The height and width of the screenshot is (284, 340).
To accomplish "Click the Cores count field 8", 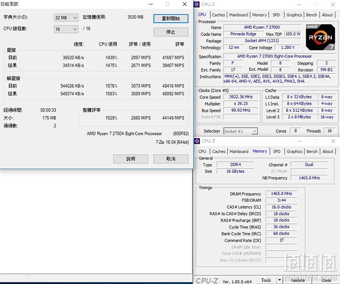I will (295, 131).
